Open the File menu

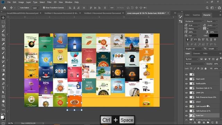[x=9, y=2]
